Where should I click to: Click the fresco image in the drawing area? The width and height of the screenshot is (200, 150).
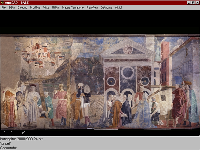pyautogui.click(x=100, y=82)
